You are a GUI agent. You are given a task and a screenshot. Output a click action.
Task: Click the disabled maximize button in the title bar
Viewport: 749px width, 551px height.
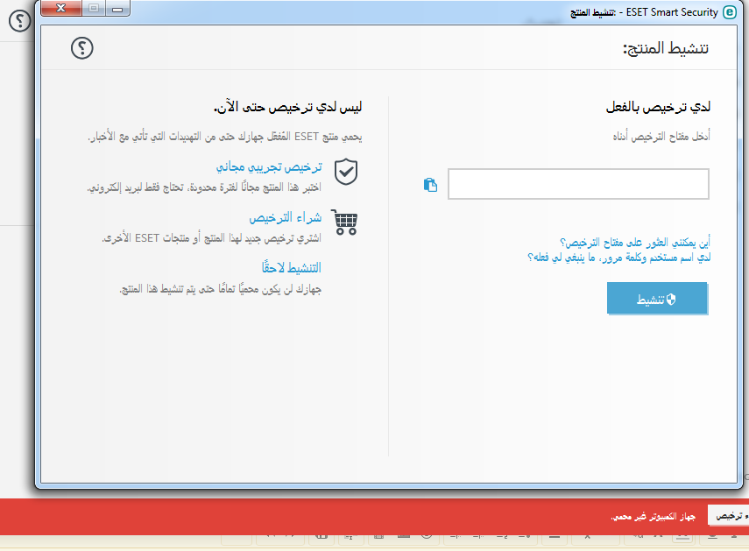tap(94, 8)
